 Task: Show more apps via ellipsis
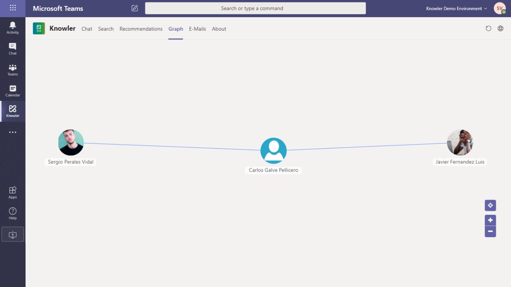13,132
